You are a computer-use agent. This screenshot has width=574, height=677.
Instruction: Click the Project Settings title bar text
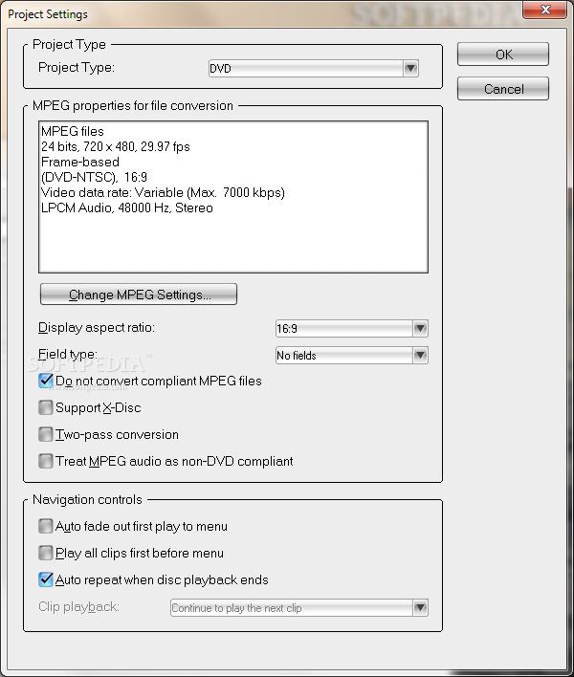click(x=48, y=14)
